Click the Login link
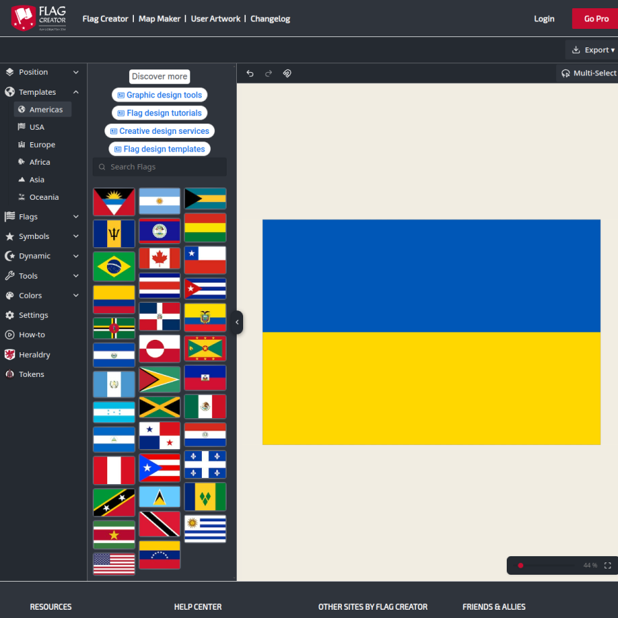 (544, 19)
